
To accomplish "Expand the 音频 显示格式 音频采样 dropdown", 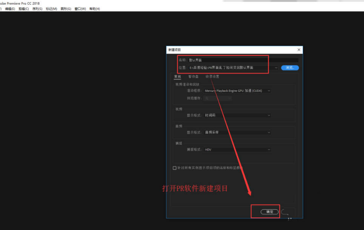I will point(237,133).
